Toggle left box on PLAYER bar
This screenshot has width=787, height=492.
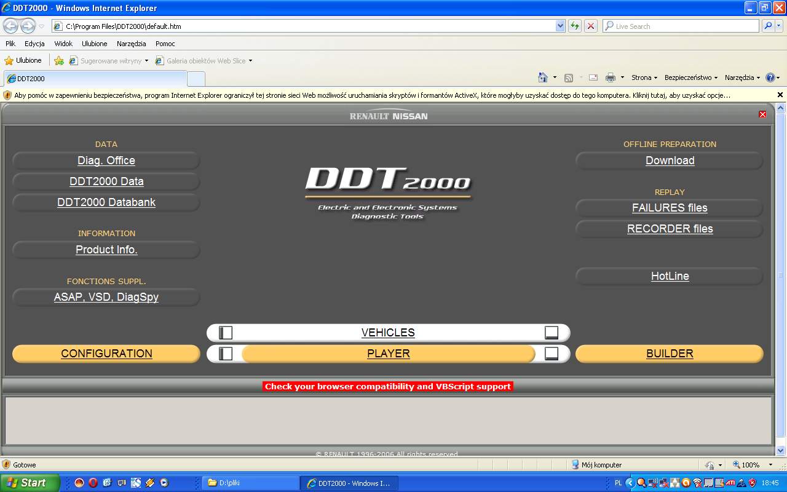pyautogui.click(x=226, y=354)
